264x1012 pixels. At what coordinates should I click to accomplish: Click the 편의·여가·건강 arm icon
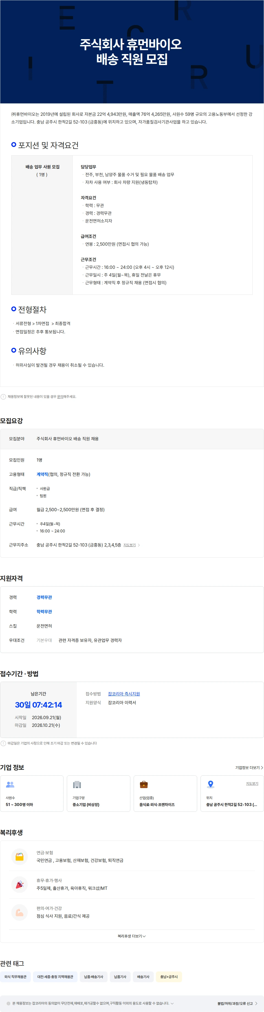click(19, 913)
